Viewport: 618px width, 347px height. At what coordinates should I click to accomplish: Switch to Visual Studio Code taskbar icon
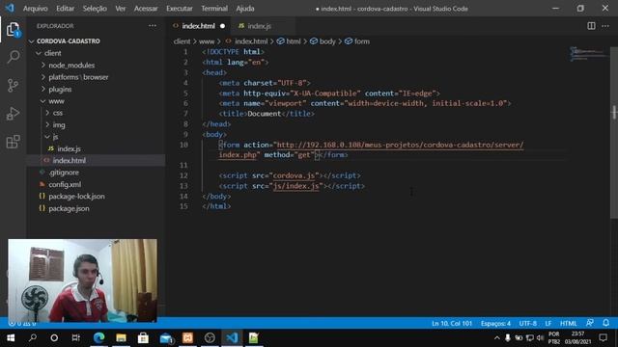(232, 338)
